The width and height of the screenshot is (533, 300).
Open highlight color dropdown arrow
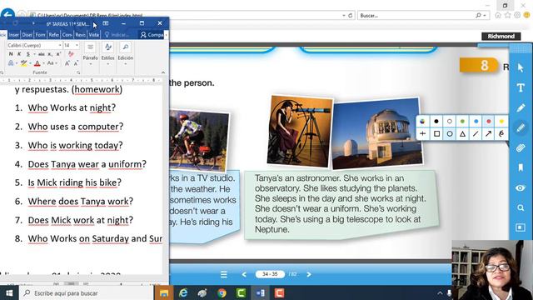click(x=30, y=63)
